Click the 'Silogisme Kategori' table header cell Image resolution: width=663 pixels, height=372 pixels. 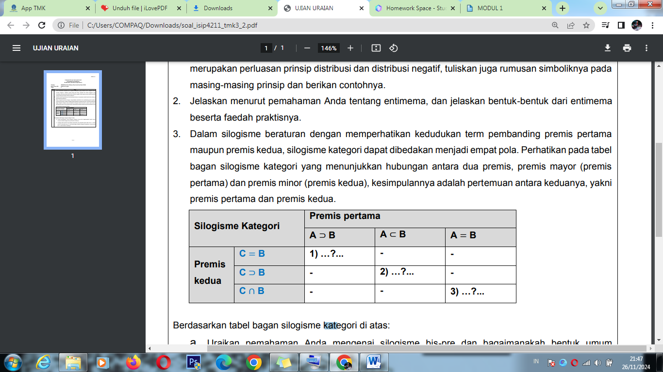[247, 228]
